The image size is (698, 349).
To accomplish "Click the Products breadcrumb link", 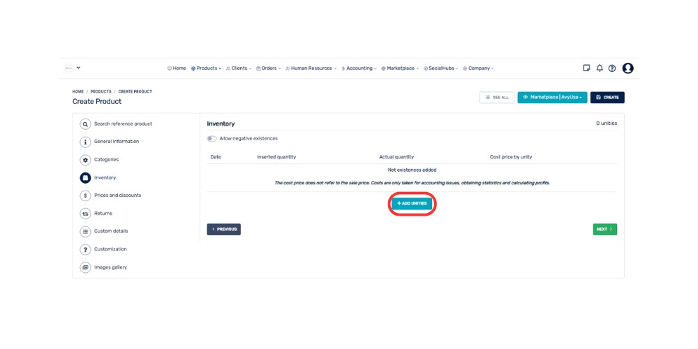I will 101,91.
